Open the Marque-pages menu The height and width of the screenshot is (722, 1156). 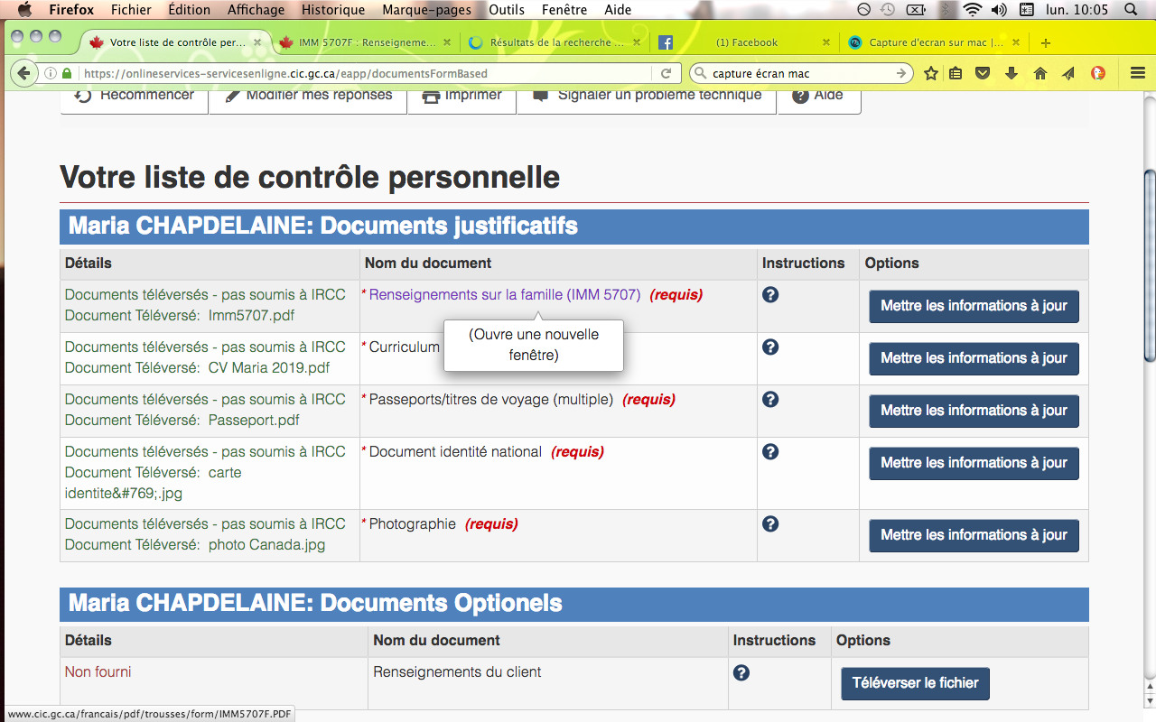coord(426,10)
